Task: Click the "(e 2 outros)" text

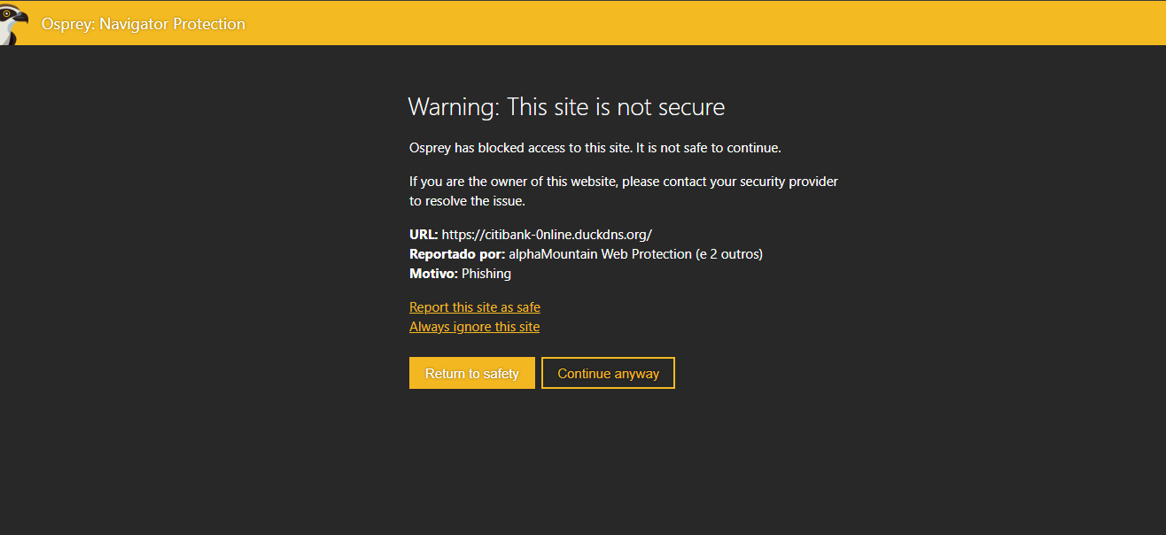Action: point(729,254)
